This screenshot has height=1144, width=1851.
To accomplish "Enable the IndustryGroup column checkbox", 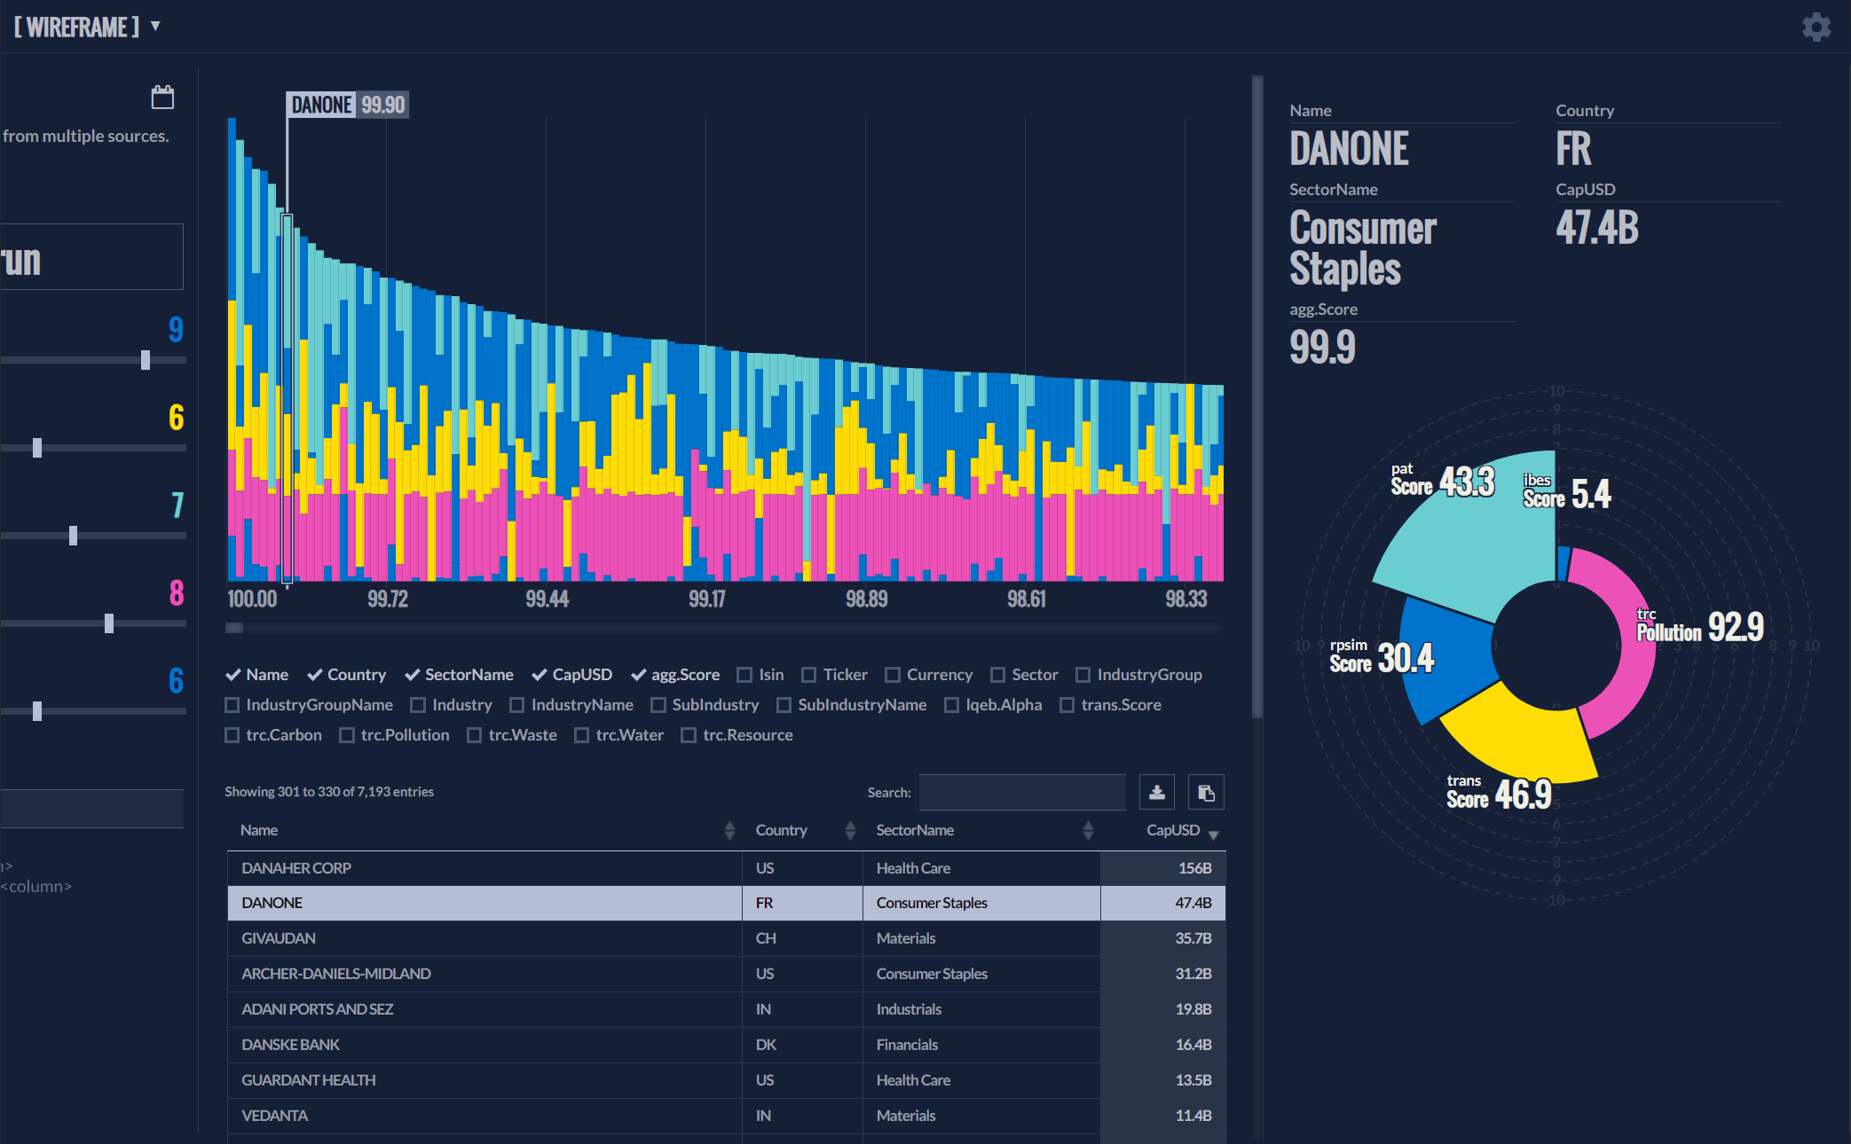I will [1083, 675].
